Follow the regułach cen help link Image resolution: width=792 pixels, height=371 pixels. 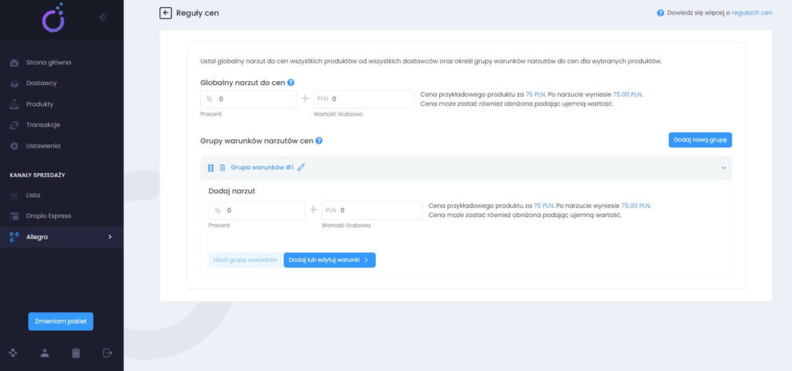[752, 13]
